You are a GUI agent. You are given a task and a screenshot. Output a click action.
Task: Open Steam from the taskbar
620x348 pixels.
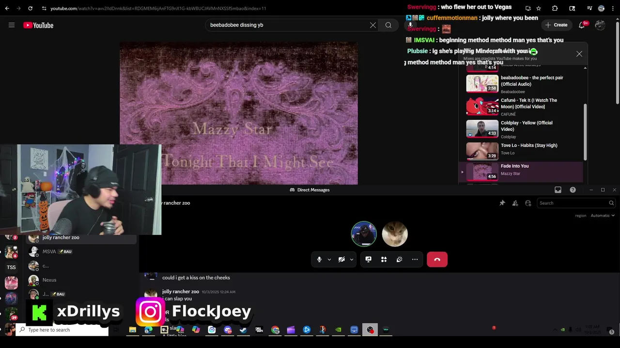[x=243, y=330]
